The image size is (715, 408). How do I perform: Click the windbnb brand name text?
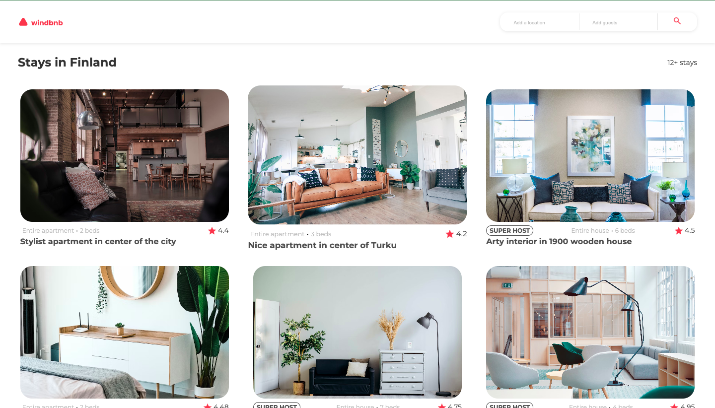pos(47,22)
